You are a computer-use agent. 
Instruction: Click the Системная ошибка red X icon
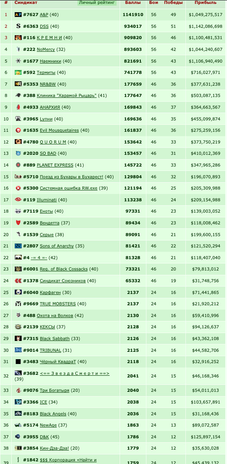point(18,188)
